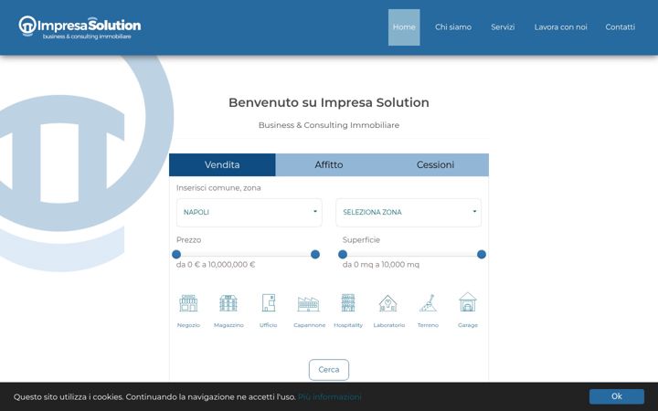
Task: Click the Impresa Solution logo
Action: 80,27
